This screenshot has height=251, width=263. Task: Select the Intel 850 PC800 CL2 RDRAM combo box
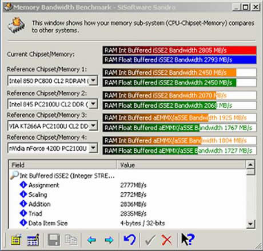(53, 80)
